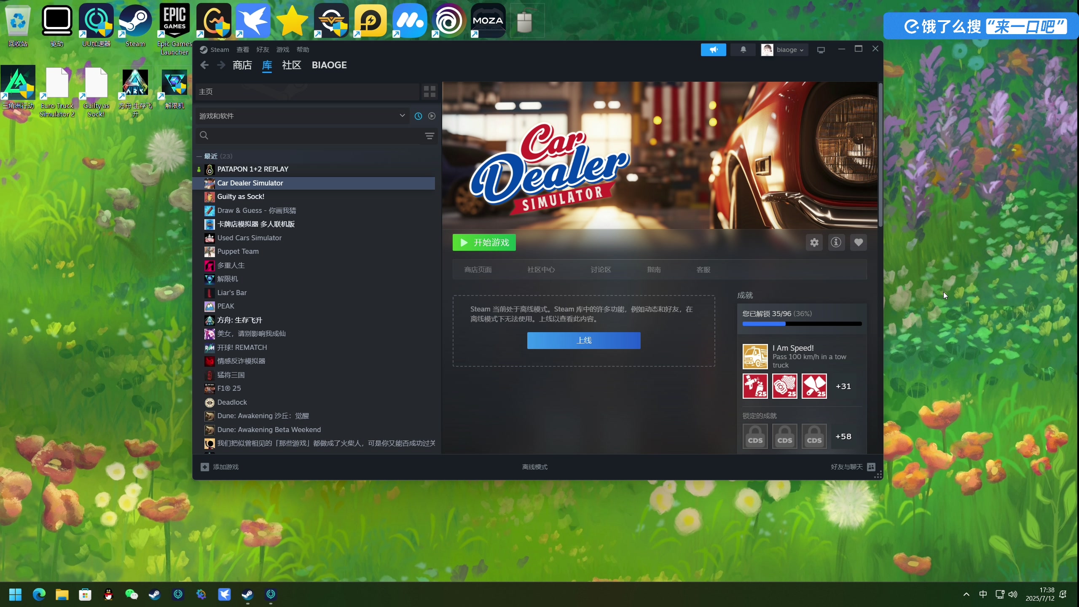
Task: Open WeChat from the taskbar
Action: tap(132, 594)
